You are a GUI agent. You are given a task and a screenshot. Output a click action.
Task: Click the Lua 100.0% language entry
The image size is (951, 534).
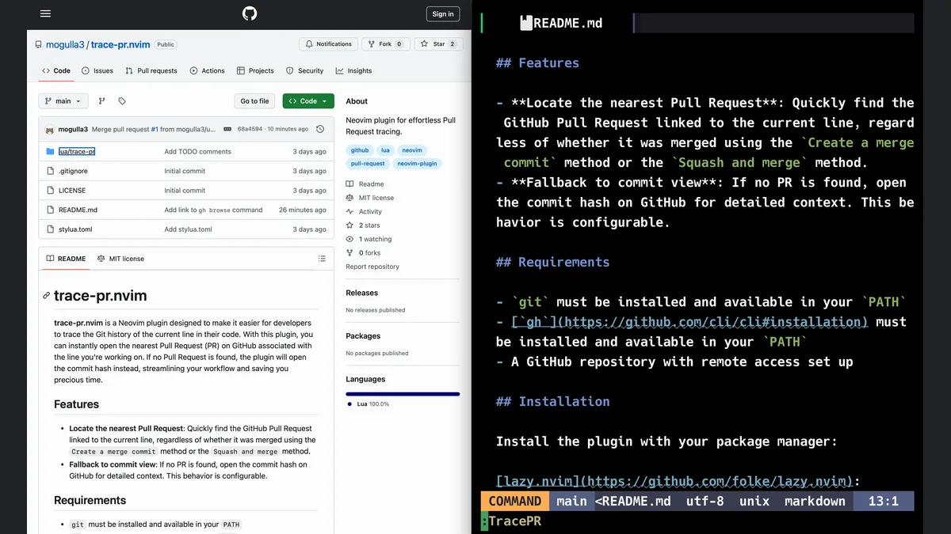coord(368,404)
